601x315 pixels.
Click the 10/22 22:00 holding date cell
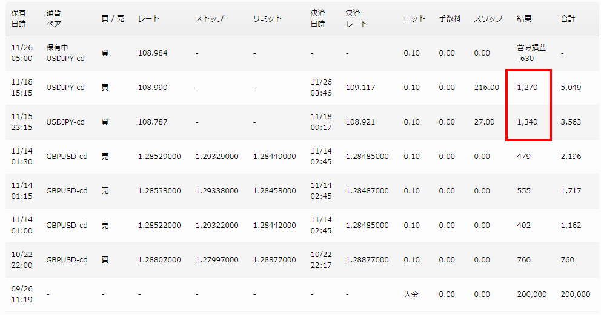click(21, 260)
